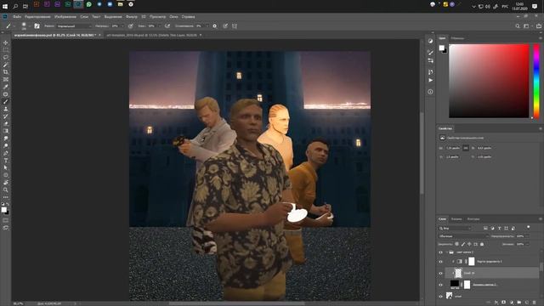Select the gradient map layer mask thumbnail

coord(471,262)
